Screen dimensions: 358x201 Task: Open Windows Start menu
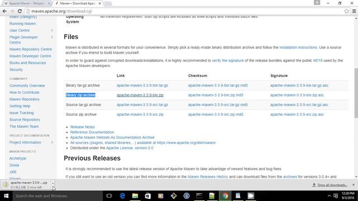[x=6, y=196]
